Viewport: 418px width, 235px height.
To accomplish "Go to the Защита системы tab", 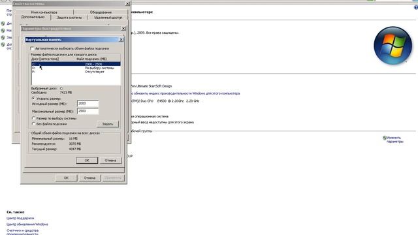I will pos(69,18).
